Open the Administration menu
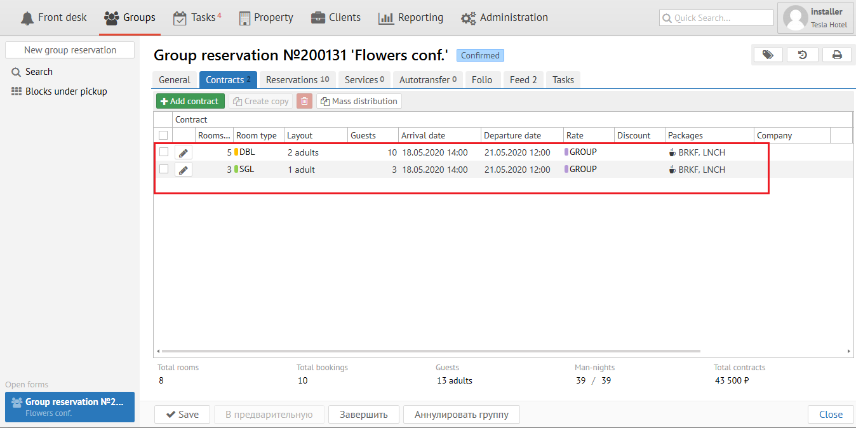The height and width of the screenshot is (428, 856). point(504,18)
